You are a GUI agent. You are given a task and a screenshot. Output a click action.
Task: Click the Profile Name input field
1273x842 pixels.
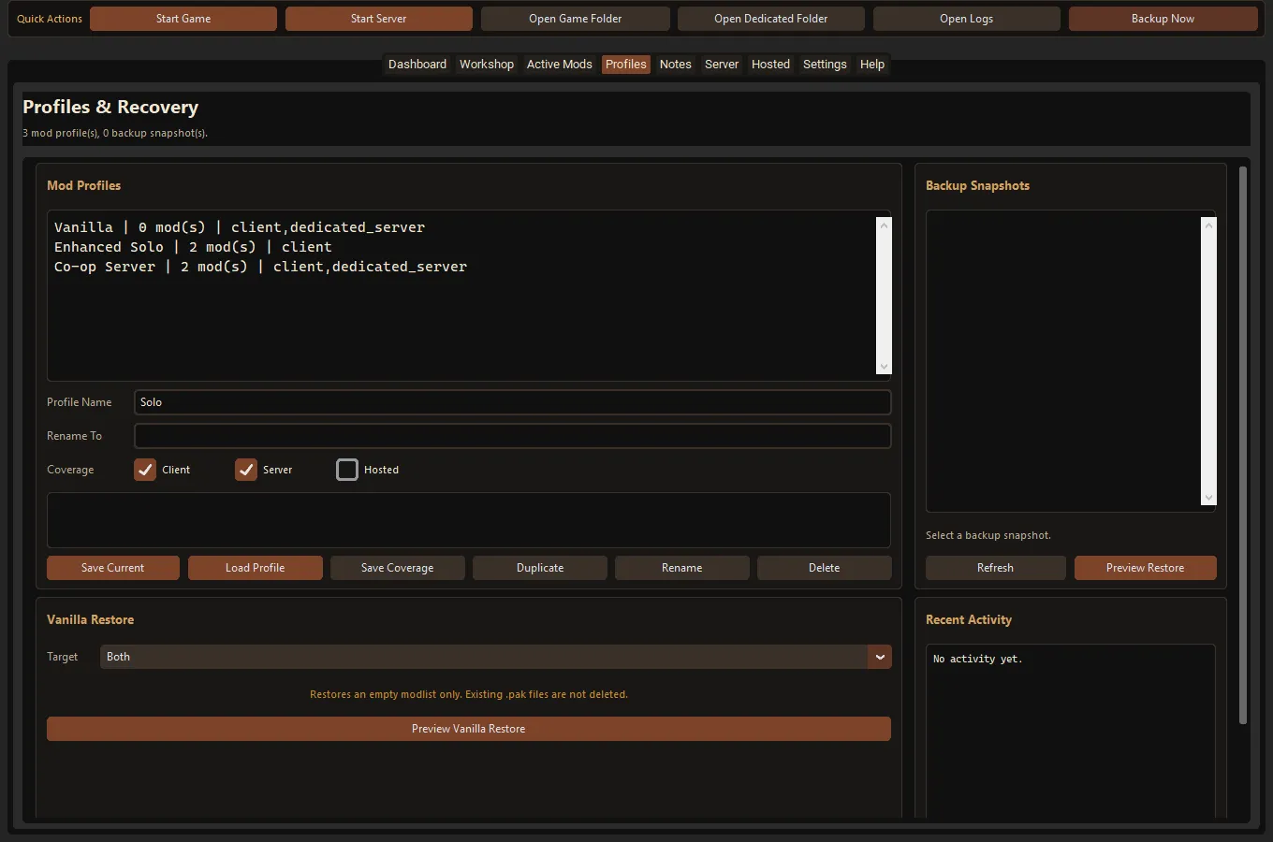[x=513, y=402]
